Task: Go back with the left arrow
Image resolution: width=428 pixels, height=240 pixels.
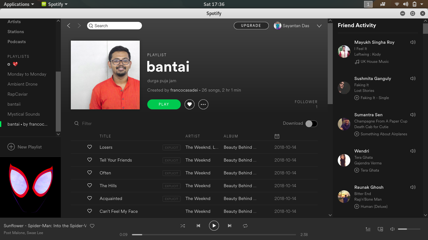Action: pos(69,26)
